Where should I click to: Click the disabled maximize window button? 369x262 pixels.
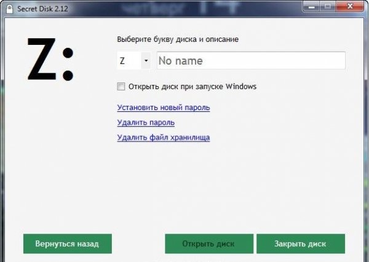(328, 6)
